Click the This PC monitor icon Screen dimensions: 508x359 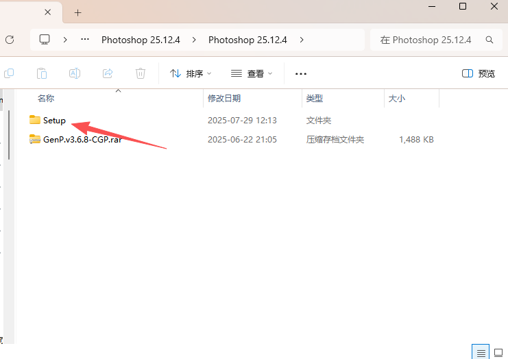pos(45,40)
